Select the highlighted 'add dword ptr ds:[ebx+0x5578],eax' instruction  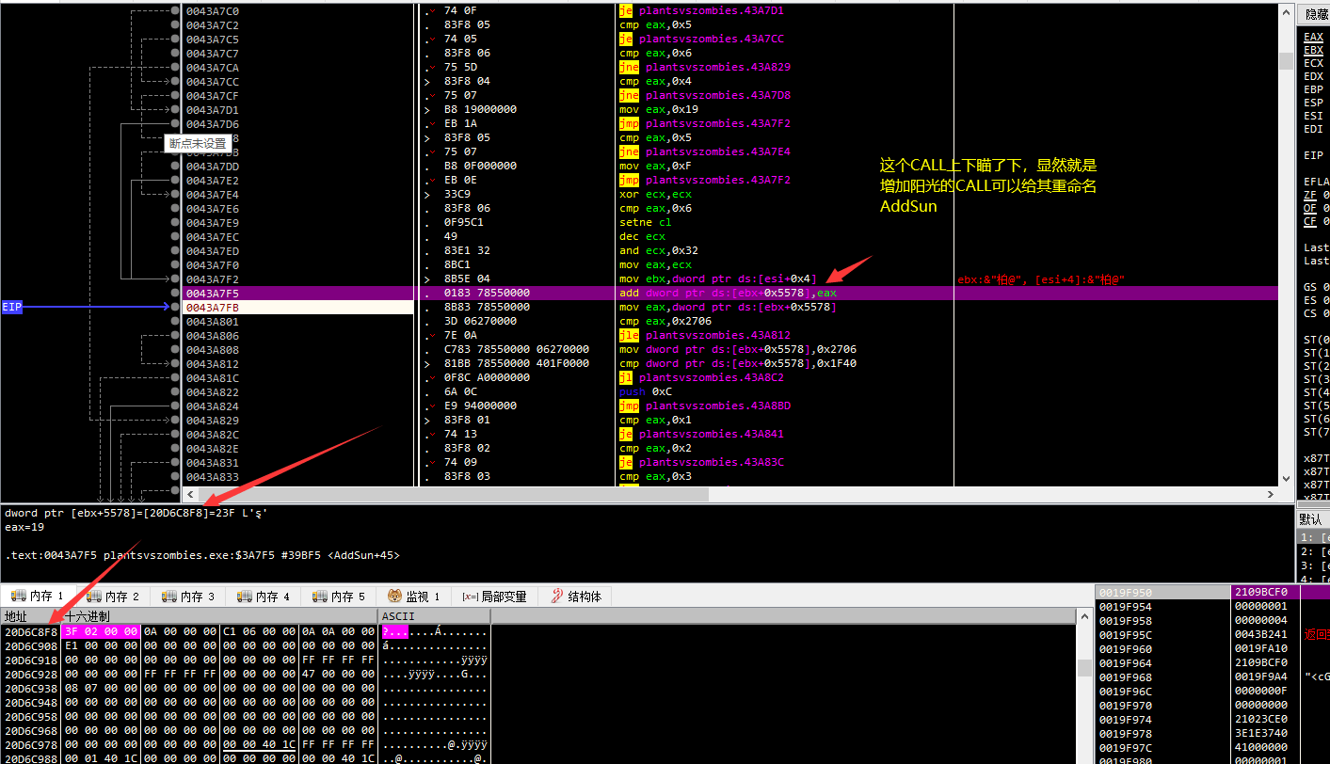click(728, 294)
